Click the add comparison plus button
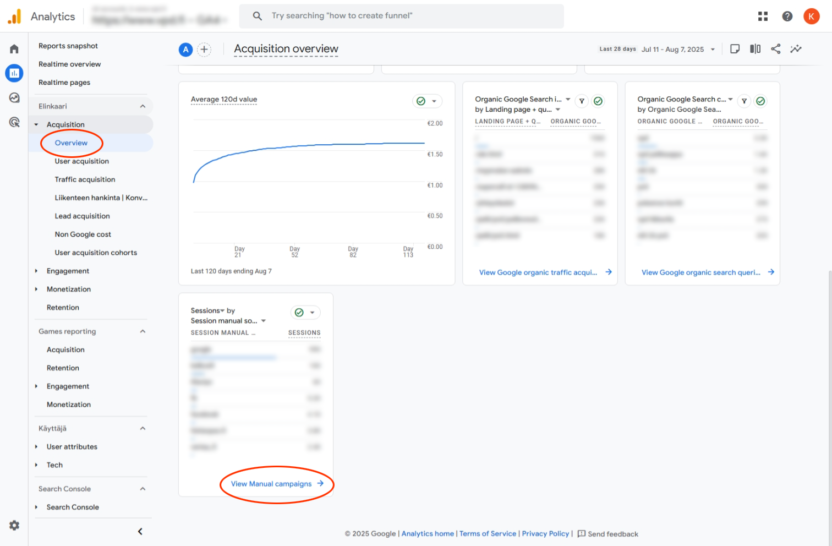 204,50
